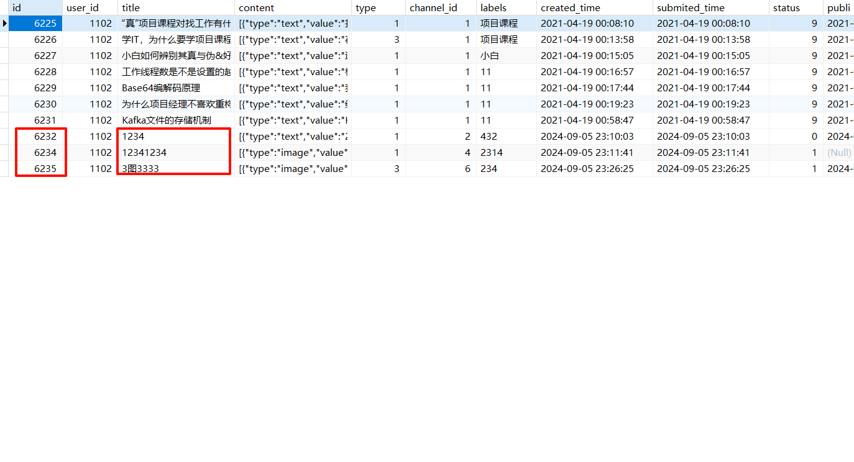Click the (Null) cell in row 6234
Screen dimensions: 854x462
coord(838,153)
